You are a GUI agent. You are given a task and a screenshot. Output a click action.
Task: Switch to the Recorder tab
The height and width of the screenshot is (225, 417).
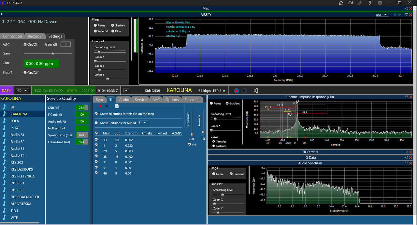click(35, 36)
